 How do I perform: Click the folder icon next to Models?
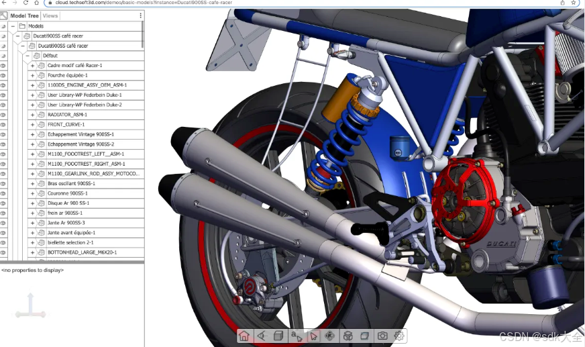(22, 26)
